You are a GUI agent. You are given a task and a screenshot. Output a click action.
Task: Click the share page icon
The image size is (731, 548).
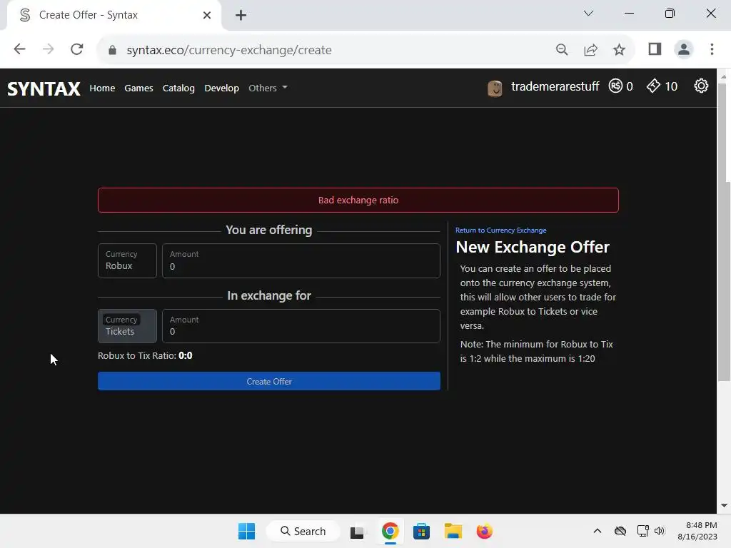590,49
